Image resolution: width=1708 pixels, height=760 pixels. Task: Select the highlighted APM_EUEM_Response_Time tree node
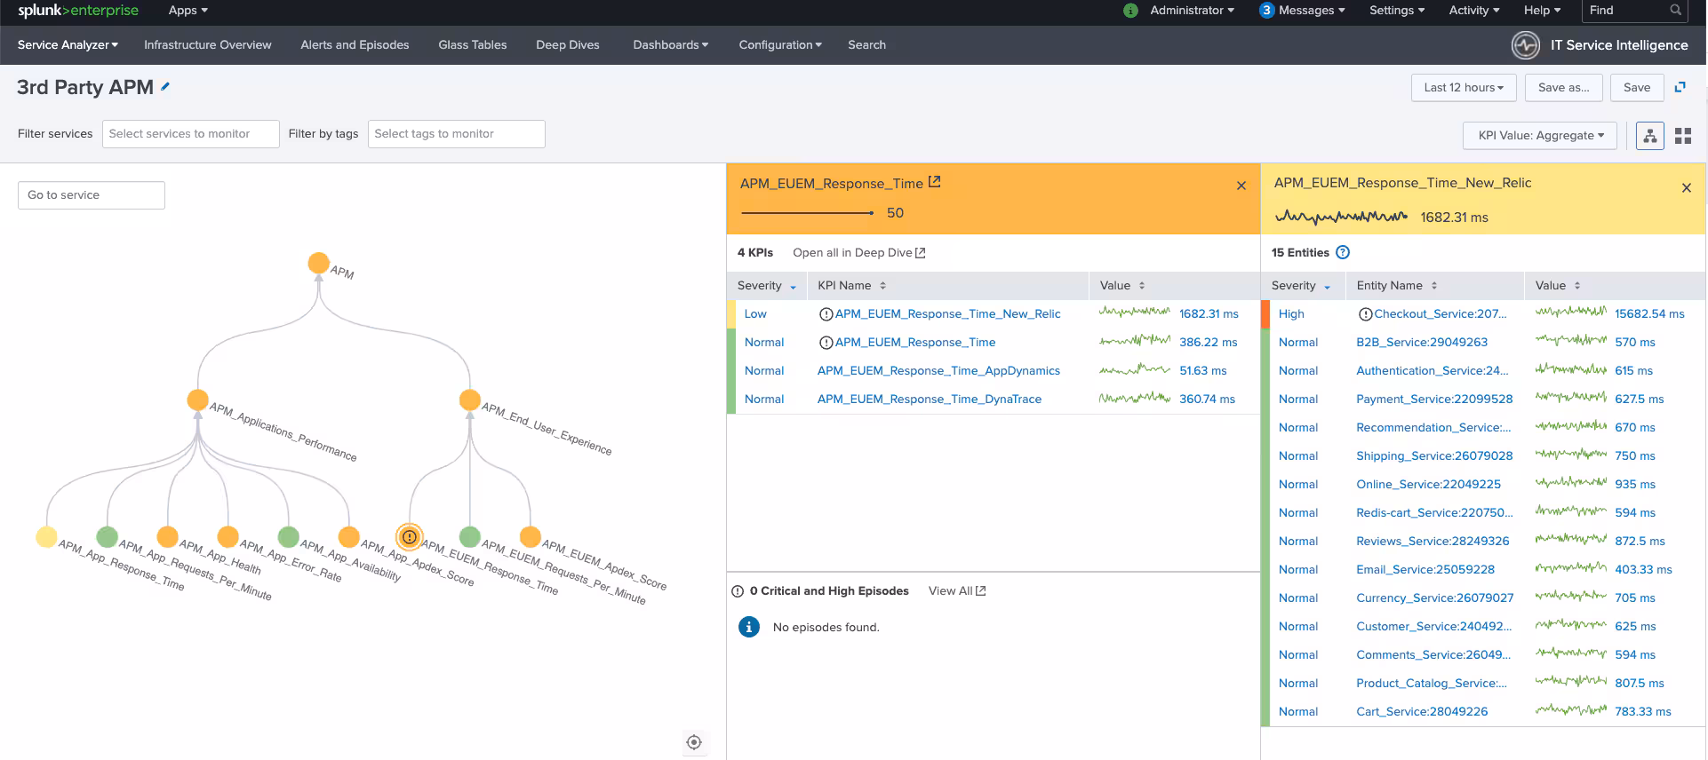(x=409, y=537)
